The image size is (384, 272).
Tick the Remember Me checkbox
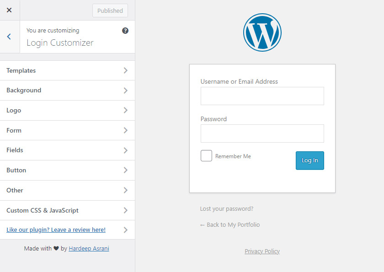[x=206, y=156]
